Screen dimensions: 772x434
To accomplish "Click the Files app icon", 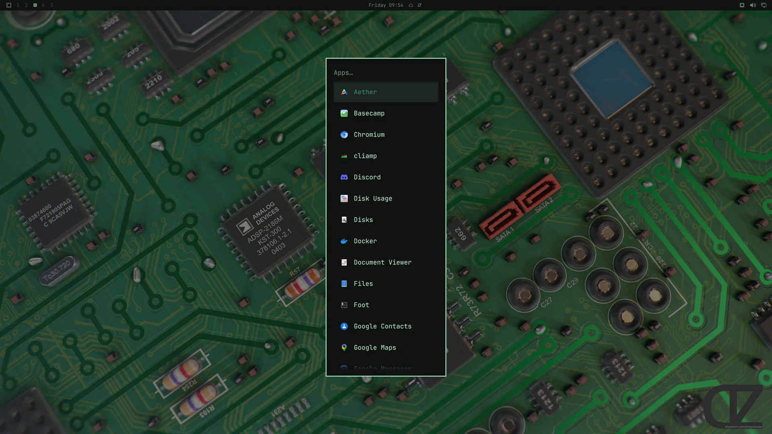I will pos(344,284).
